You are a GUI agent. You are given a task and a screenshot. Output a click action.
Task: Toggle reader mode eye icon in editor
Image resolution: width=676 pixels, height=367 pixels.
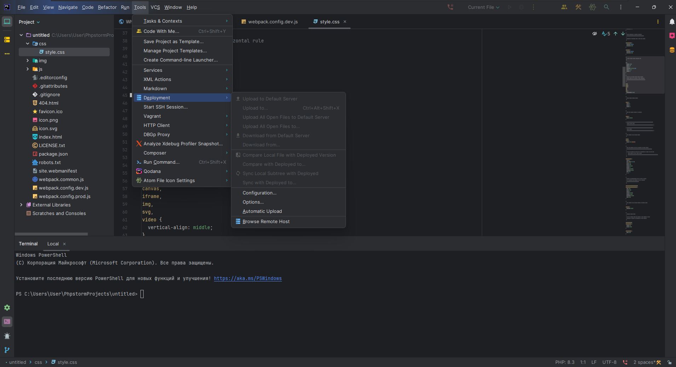594,34
